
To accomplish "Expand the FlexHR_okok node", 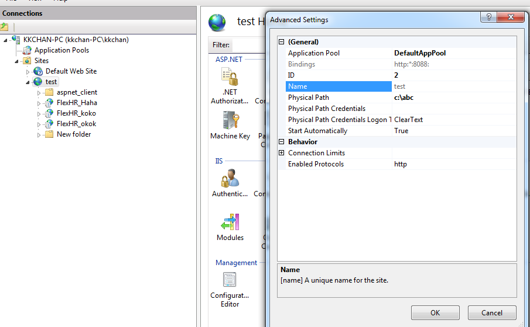I will [x=39, y=124].
